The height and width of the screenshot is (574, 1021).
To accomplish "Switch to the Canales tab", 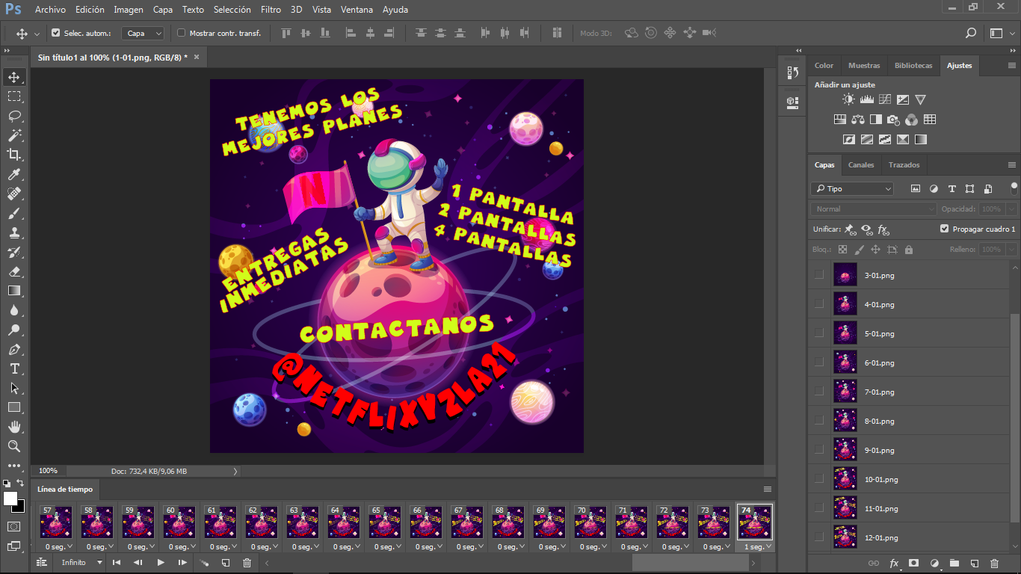I will pos(861,164).
